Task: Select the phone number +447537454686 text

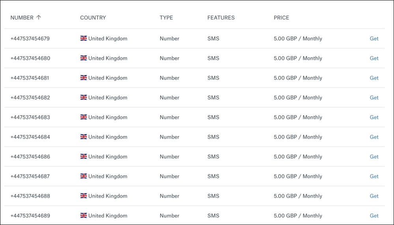Action: tap(30, 156)
